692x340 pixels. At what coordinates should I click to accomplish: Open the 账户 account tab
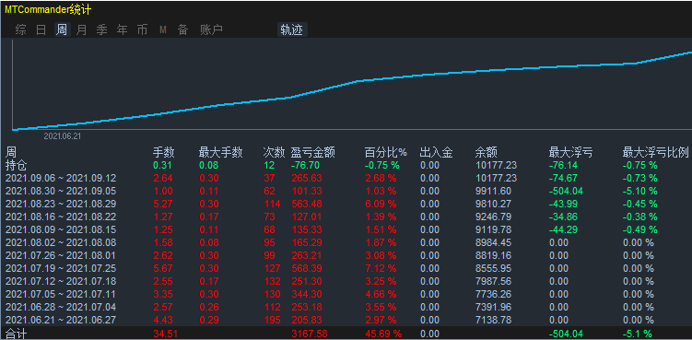coord(211,30)
